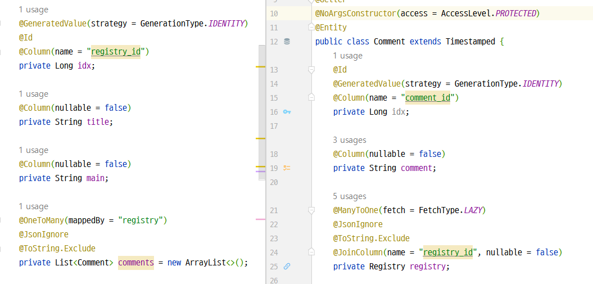
Task: Click the @JoinColumn annotation
Action: point(357,253)
